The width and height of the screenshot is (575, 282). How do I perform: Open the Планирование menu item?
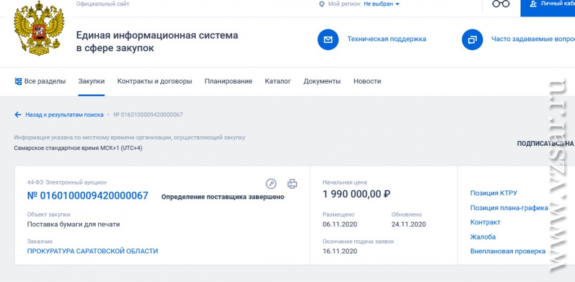pyautogui.click(x=228, y=81)
